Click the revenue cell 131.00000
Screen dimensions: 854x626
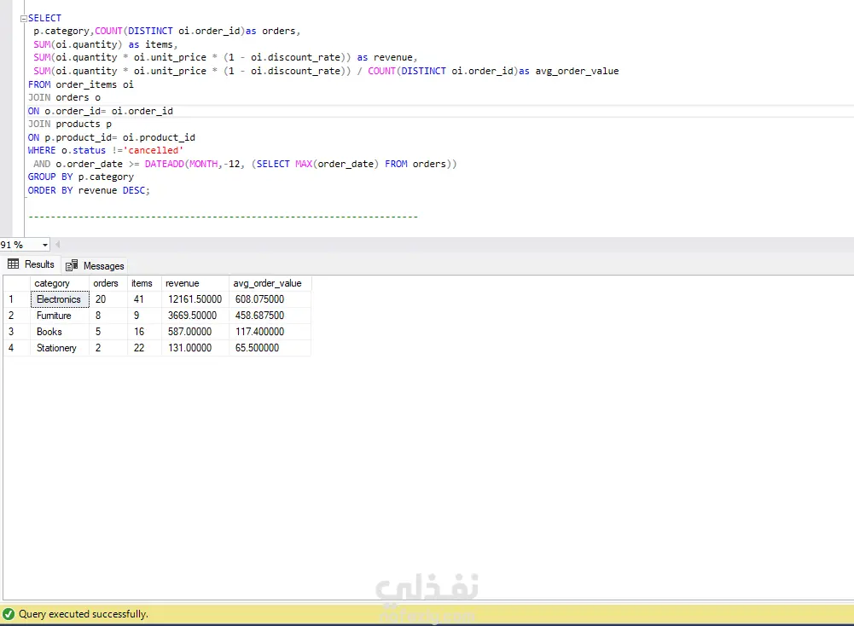coord(195,348)
